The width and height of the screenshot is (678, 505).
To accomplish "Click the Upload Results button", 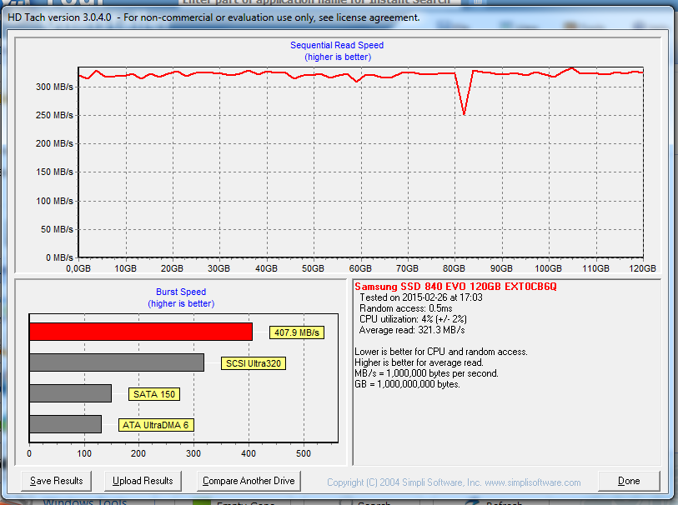I will click(x=143, y=481).
